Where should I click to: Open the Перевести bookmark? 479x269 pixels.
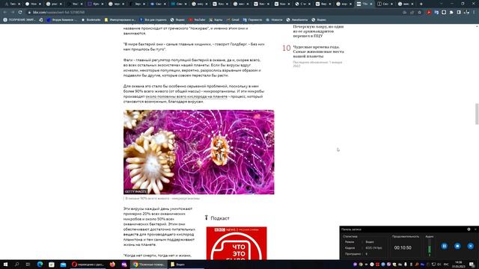click(x=252, y=19)
